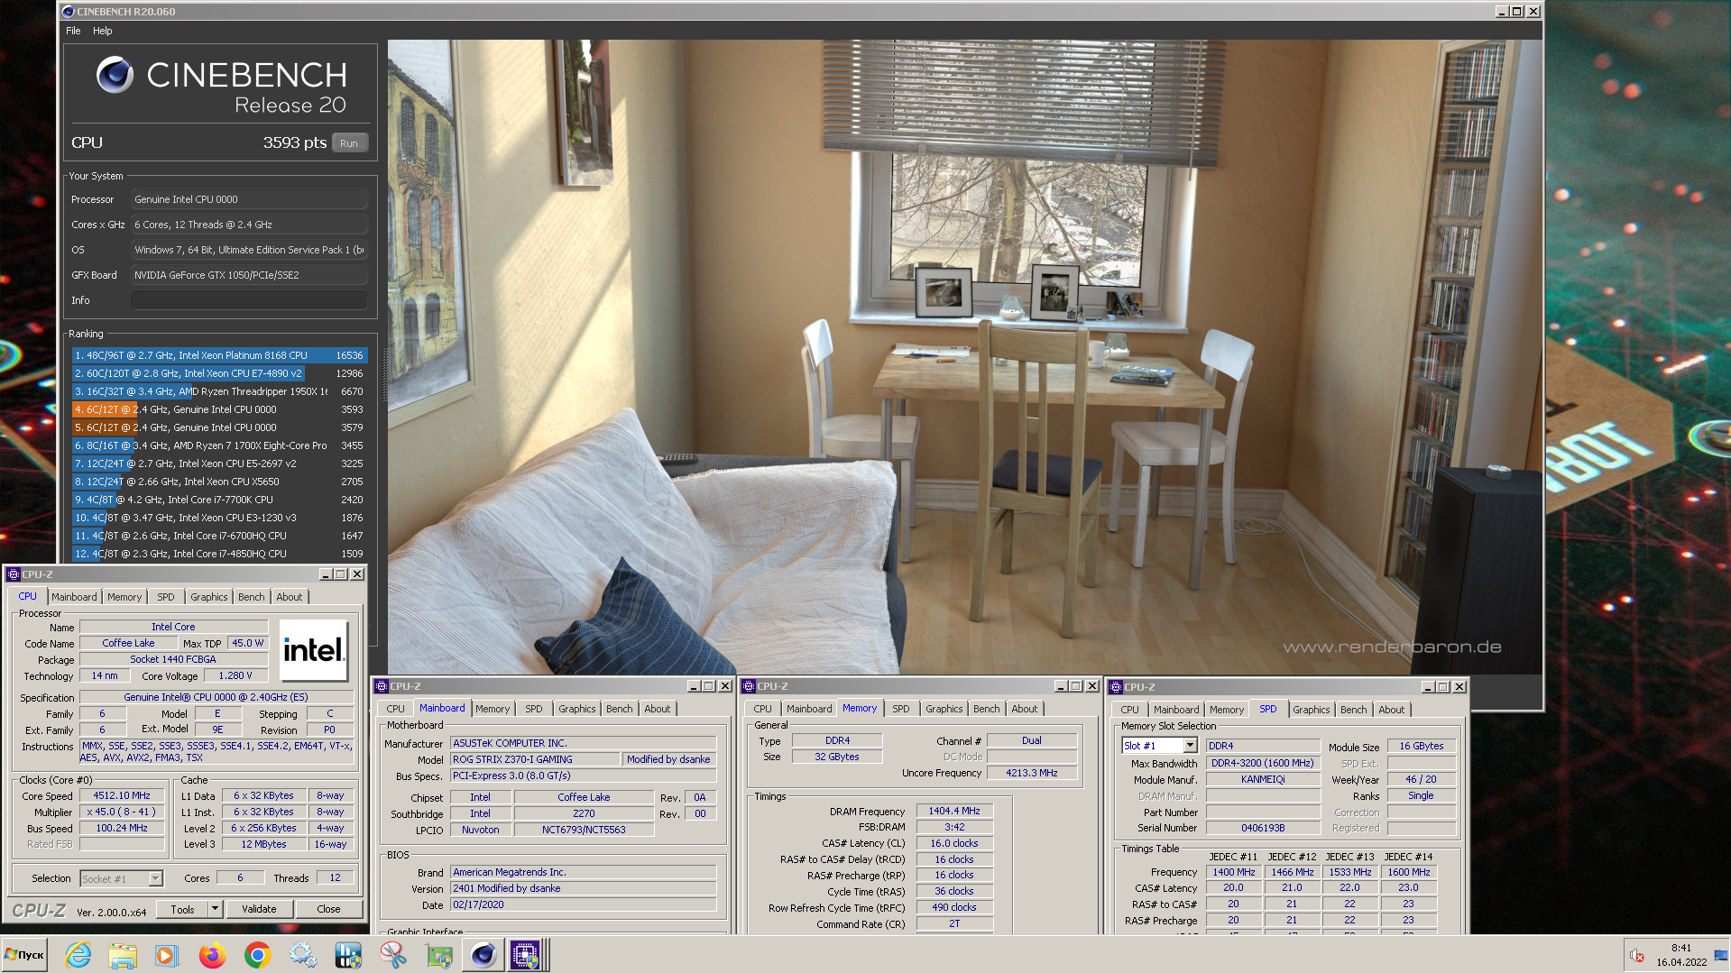Image resolution: width=1731 pixels, height=973 pixels.
Task: Click the DDR4-3200 (1600 MHz) max bandwidth value
Action: [1263, 763]
